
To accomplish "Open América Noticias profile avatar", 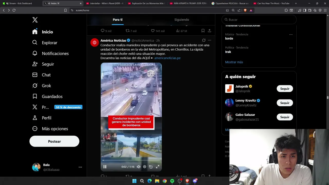I will [x=95, y=42].
